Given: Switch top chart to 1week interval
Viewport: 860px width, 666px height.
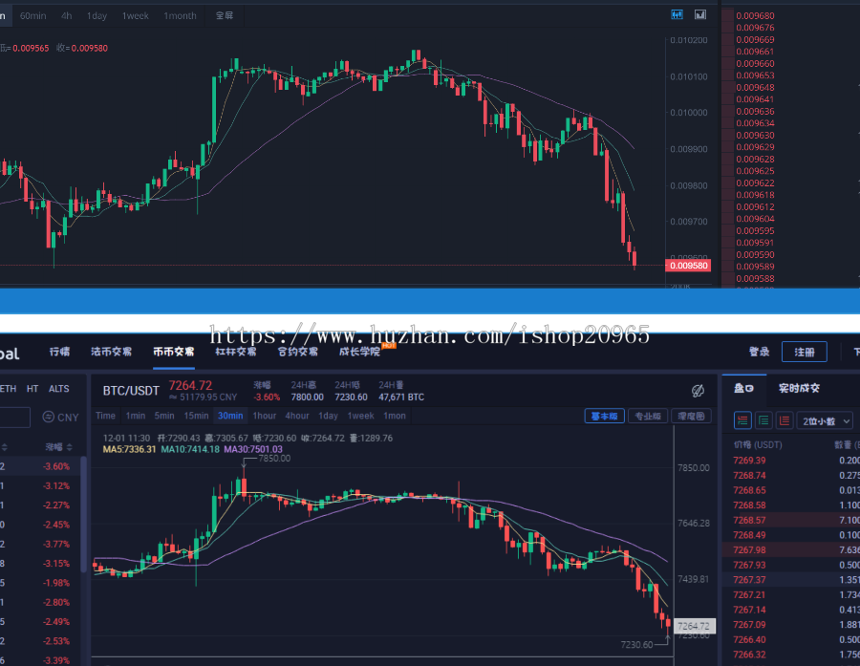Looking at the screenshot, I should (136, 15).
